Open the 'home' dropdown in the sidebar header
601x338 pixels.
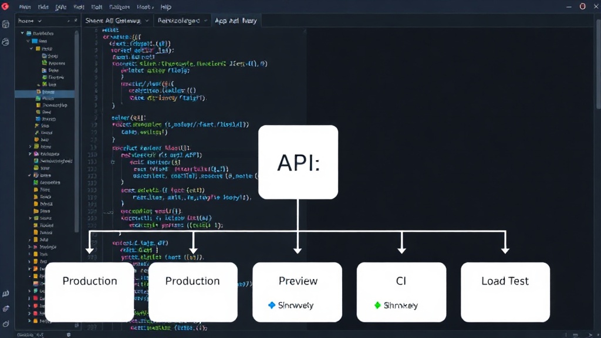tap(30, 21)
